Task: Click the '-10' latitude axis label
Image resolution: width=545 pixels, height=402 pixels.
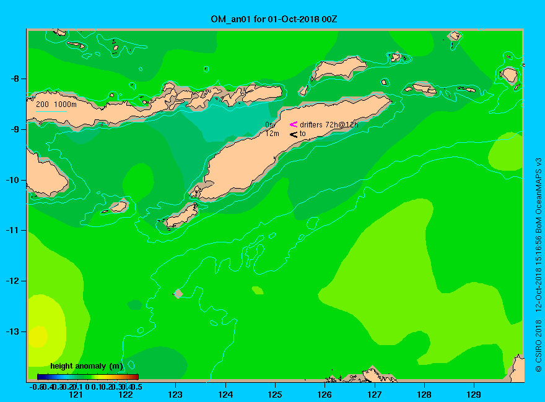Action: coord(13,180)
